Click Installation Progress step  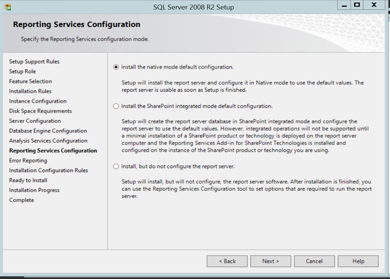point(34,190)
